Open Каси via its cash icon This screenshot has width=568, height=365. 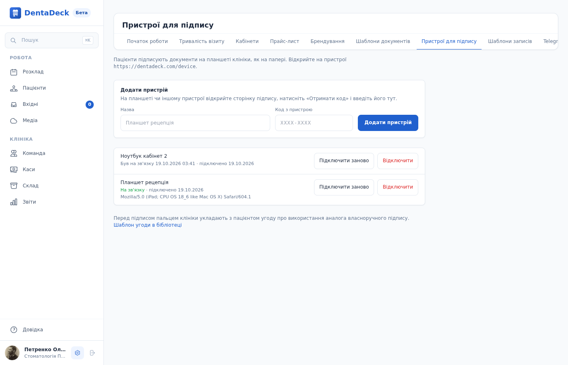14,170
